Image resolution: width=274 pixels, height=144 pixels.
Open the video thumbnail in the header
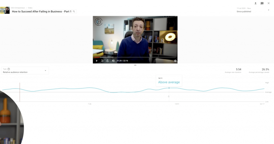[5, 10]
